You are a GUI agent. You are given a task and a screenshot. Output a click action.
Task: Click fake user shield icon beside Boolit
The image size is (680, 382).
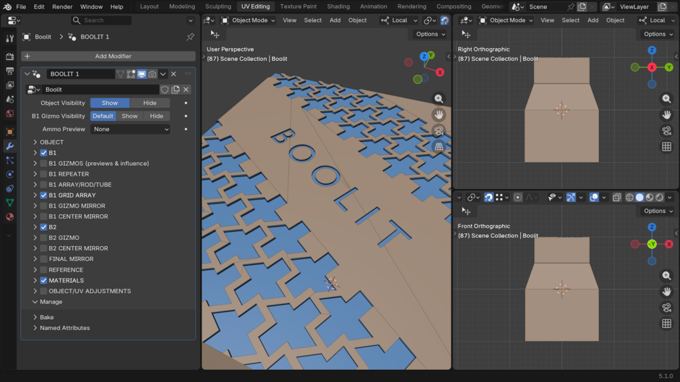pyautogui.click(x=165, y=90)
